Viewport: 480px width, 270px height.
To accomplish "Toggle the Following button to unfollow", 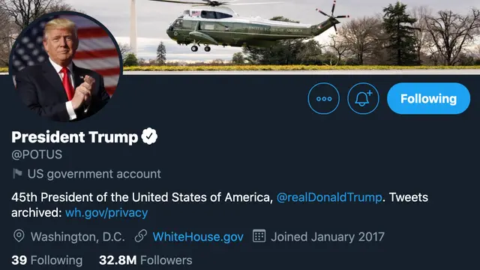I will (x=428, y=98).
